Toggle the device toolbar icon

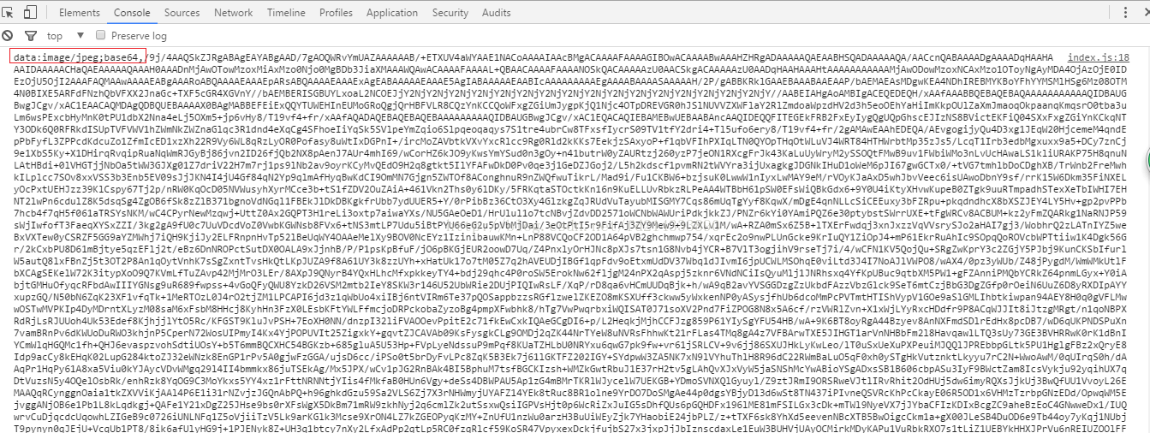tap(30, 13)
